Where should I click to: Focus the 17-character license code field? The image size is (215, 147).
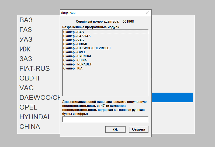click(x=105, y=119)
